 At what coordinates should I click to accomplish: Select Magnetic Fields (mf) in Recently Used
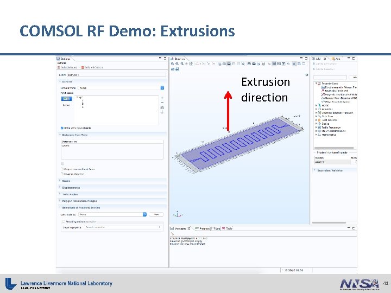click(x=335, y=91)
